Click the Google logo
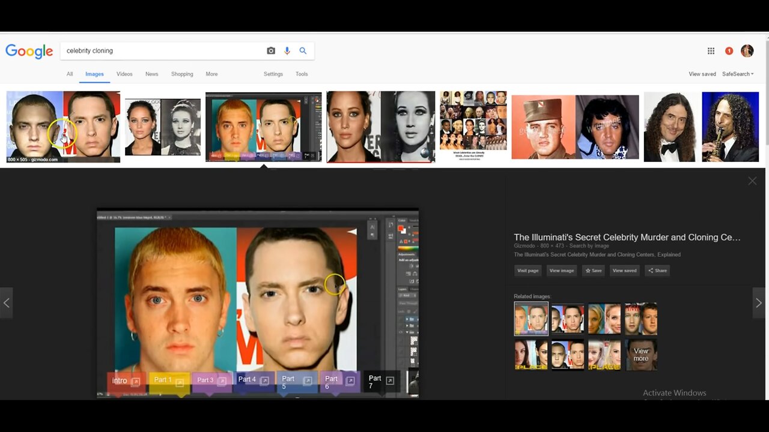Viewport: 769px width, 432px height. coord(29,51)
